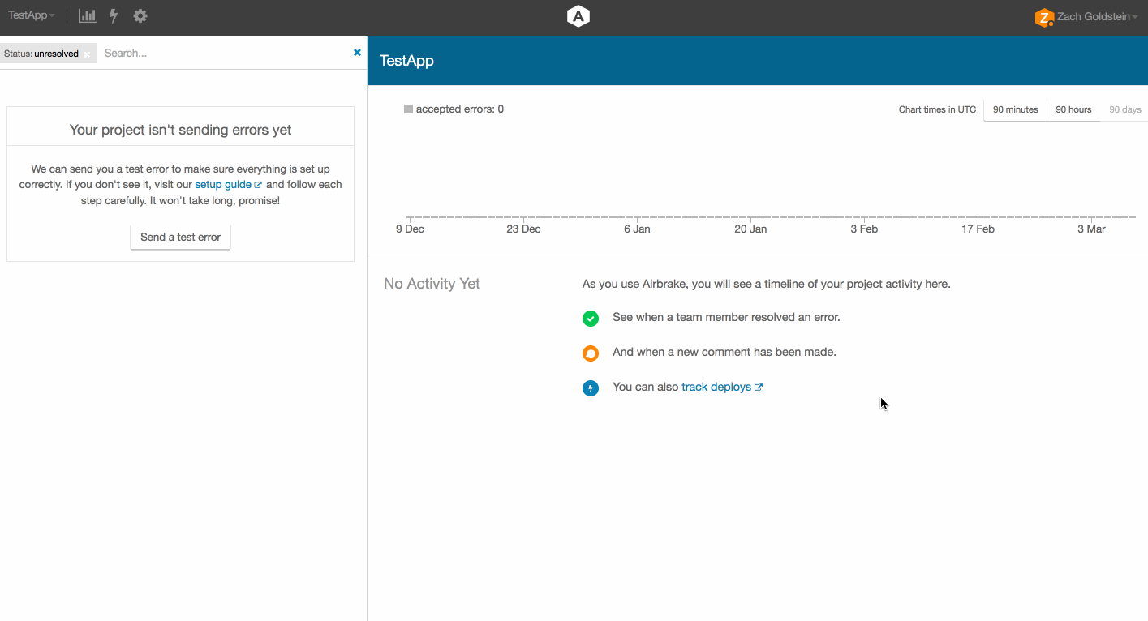Clear search with the blue X
The height and width of the screenshot is (621, 1148).
point(357,53)
